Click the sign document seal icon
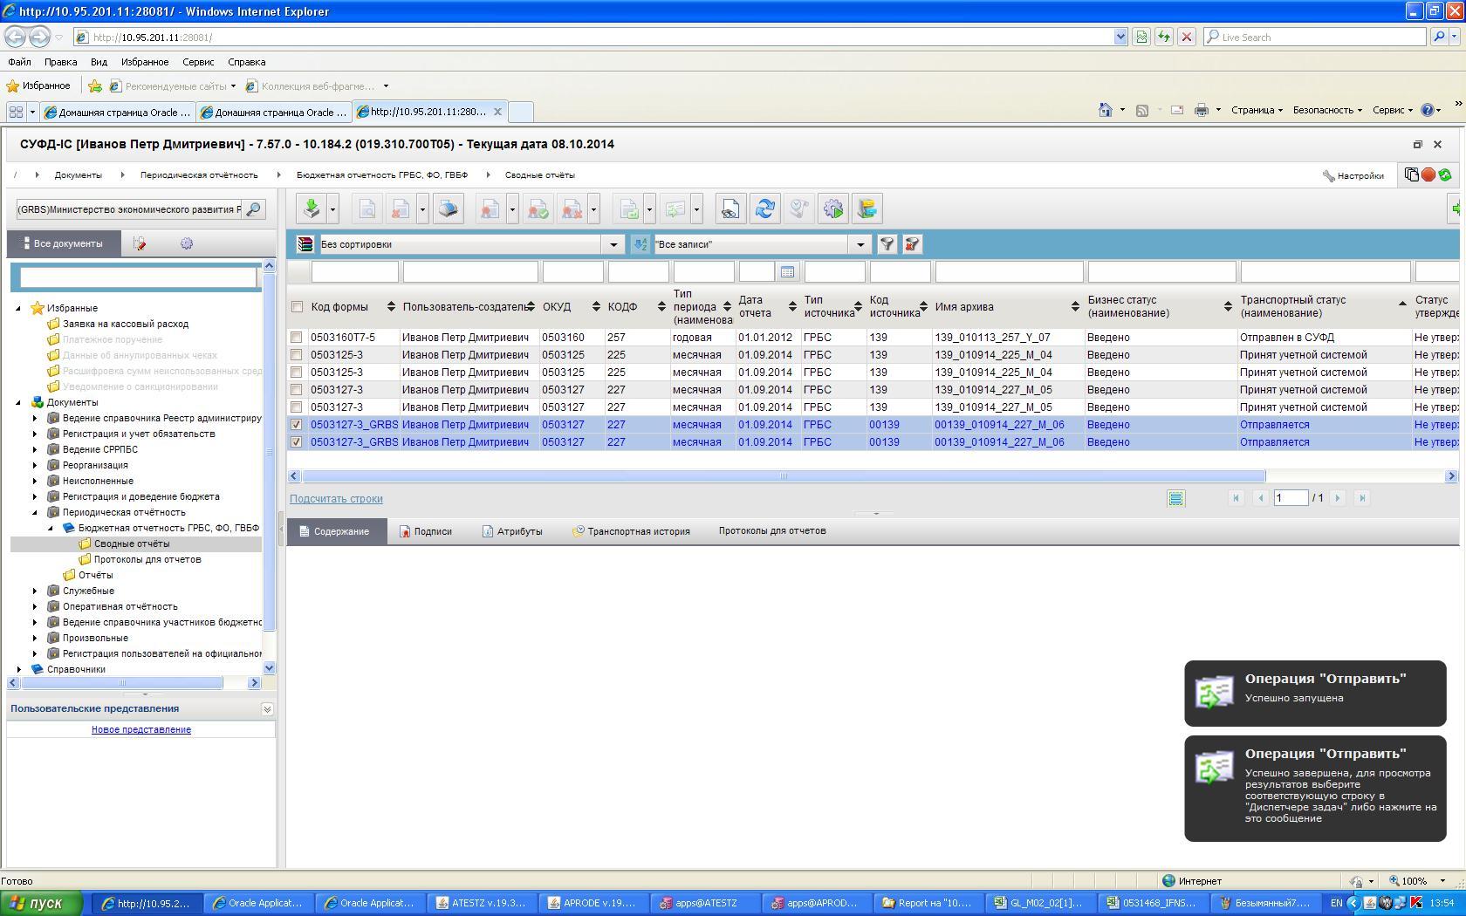Viewport: 1466px width, 916px height. (x=490, y=208)
